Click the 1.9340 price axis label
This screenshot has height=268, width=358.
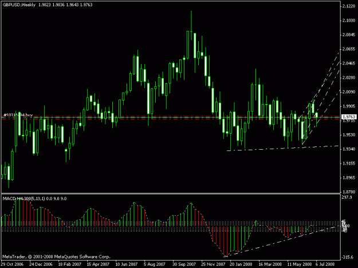pyautogui.click(x=349, y=149)
